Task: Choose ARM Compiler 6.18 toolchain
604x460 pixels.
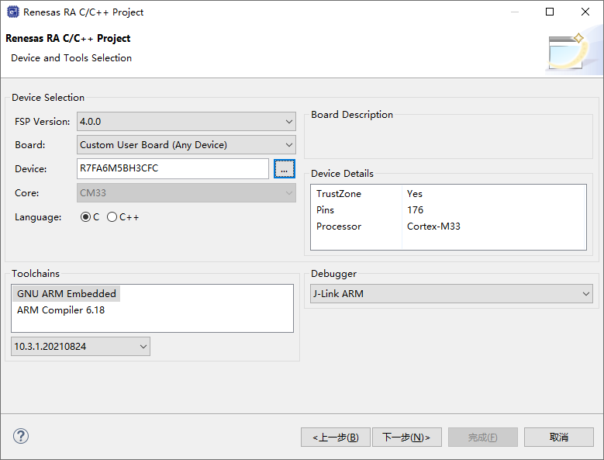Action: click(60, 310)
